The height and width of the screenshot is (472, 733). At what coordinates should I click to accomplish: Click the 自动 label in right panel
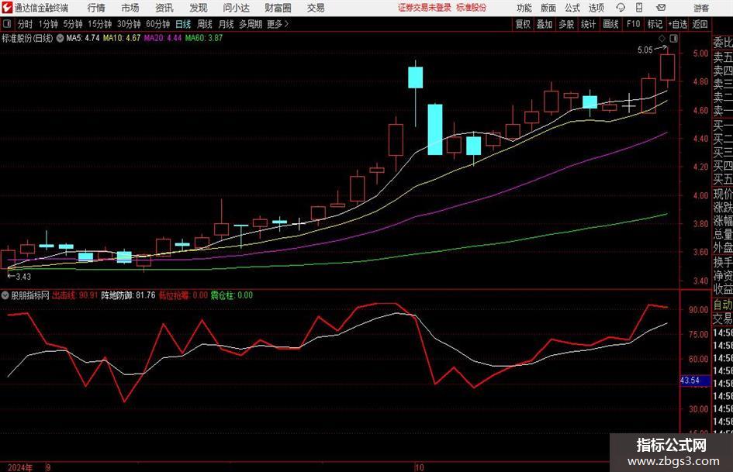pos(723,305)
